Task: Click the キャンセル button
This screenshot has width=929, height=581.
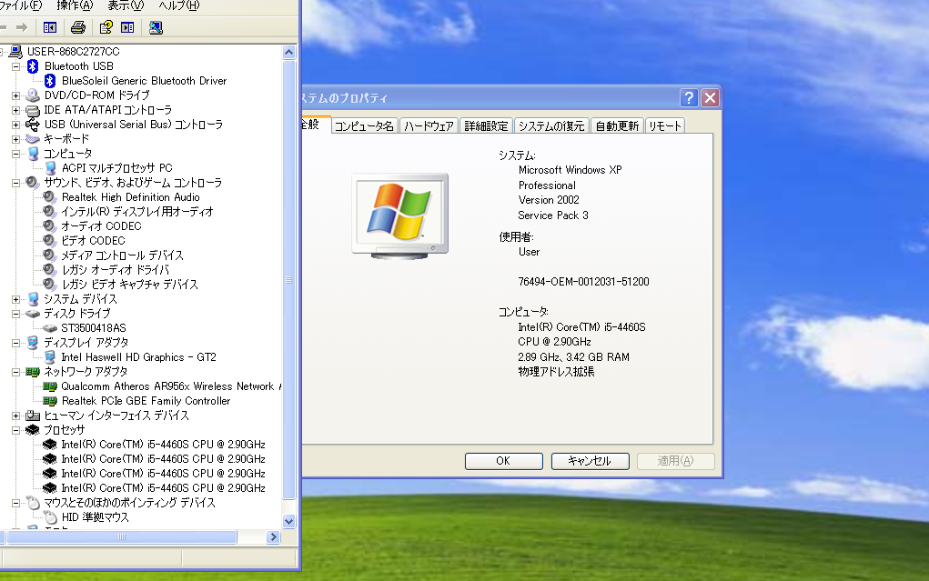Action: click(591, 461)
